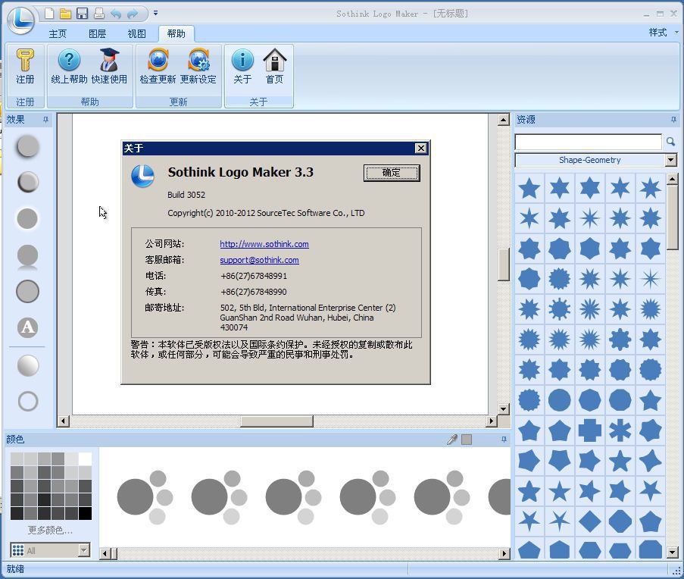The height and width of the screenshot is (579, 684).
Task: Switch to the Home ribbon tab
Action: [x=58, y=33]
